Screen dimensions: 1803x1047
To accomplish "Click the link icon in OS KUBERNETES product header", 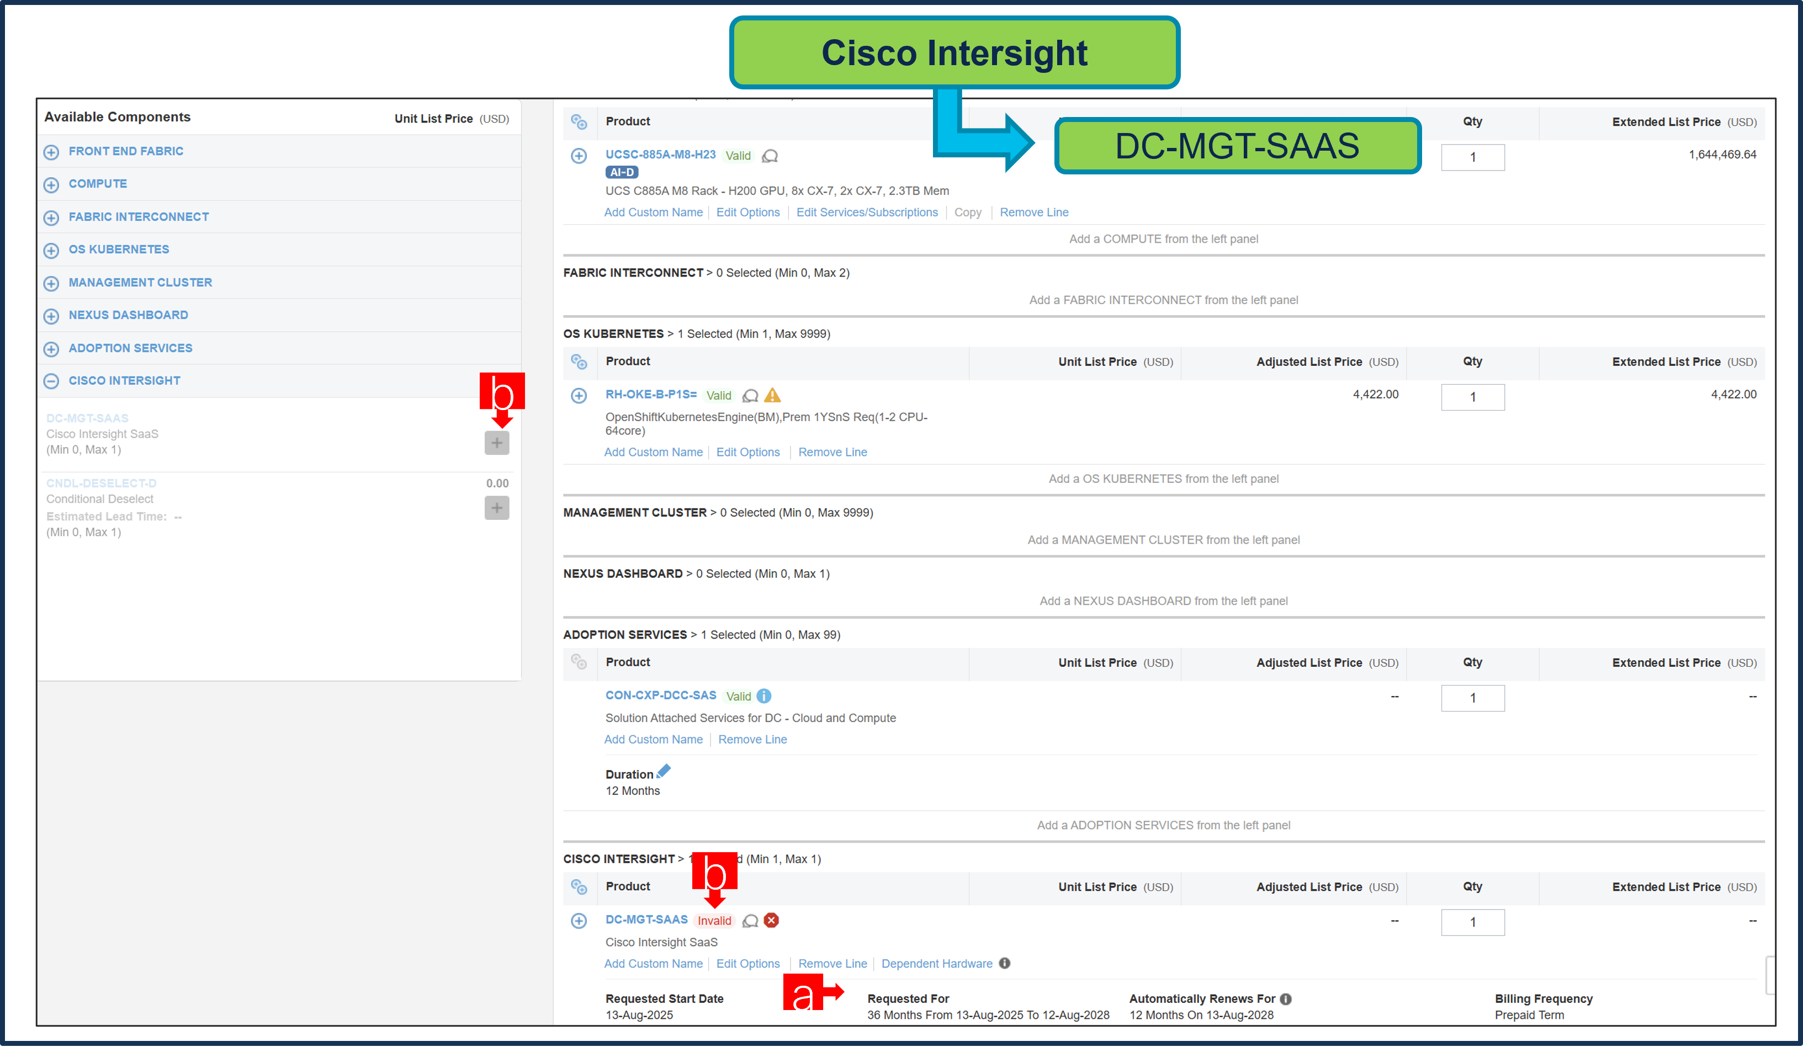I will point(580,363).
